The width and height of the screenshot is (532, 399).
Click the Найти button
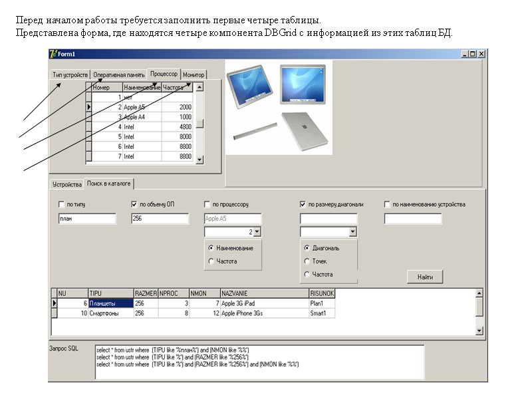[x=425, y=277]
